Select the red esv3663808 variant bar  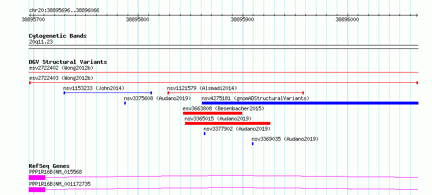click(213, 113)
